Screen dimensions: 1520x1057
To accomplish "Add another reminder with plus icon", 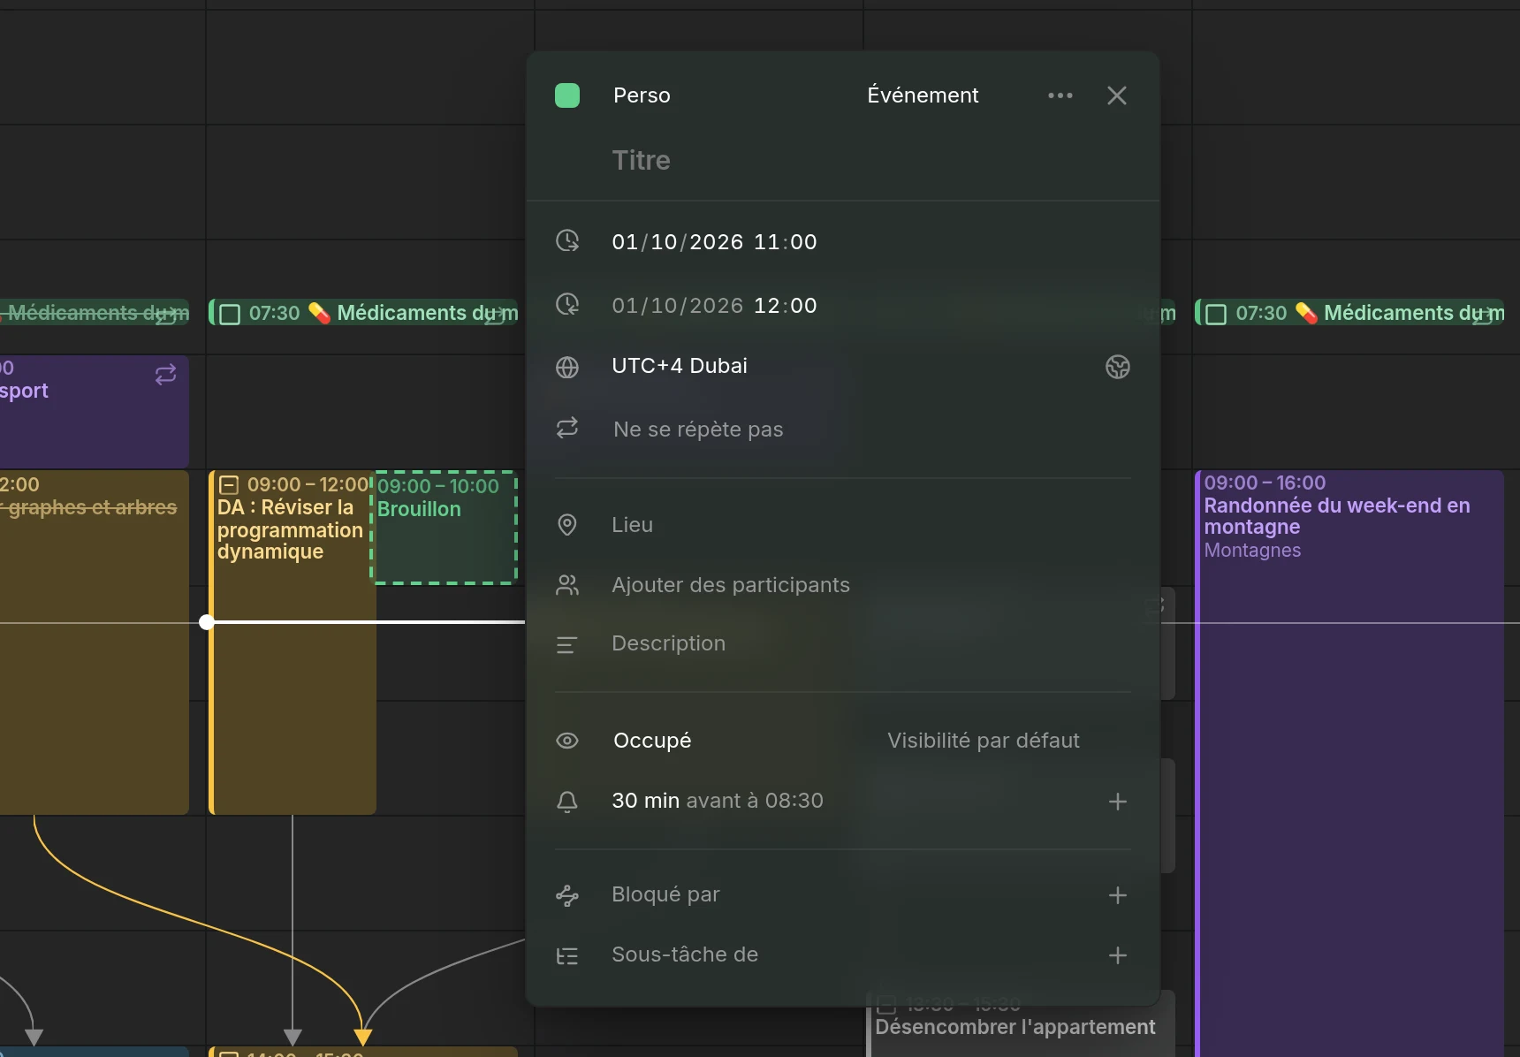I will [x=1117, y=802].
